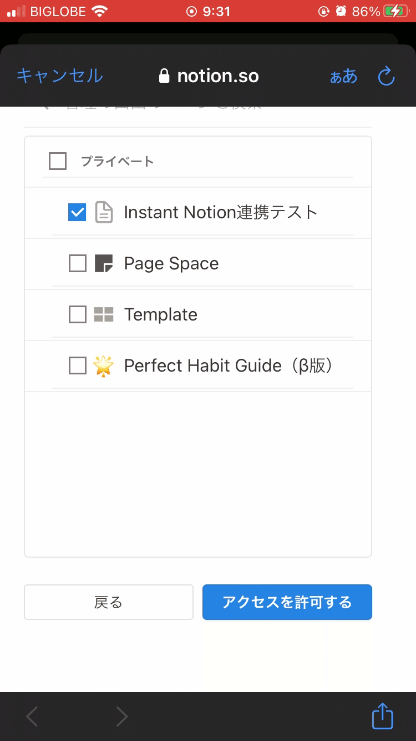
Task: Tap the notion.so address bar
Action: [x=217, y=76]
